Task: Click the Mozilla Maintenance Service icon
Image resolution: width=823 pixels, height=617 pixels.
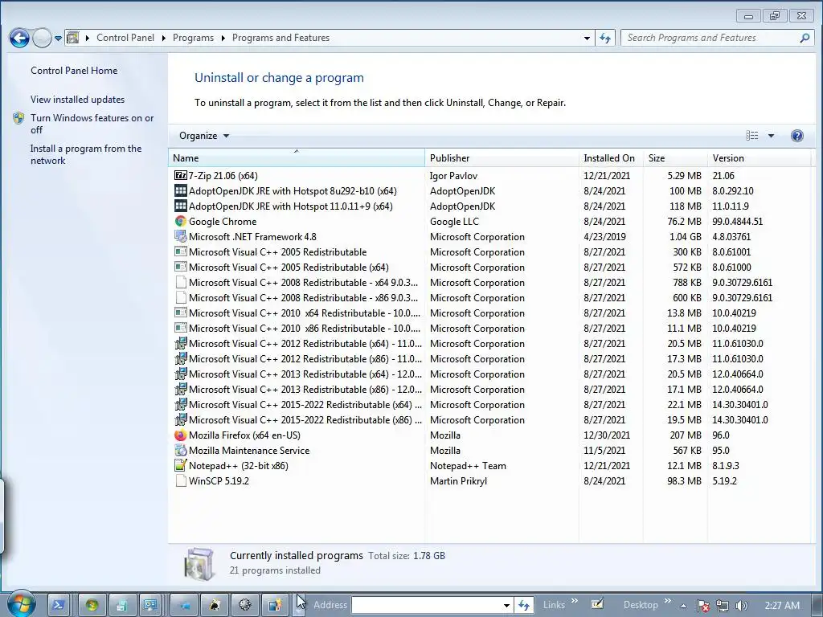Action: pyautogui.click(x=181, y=451)
